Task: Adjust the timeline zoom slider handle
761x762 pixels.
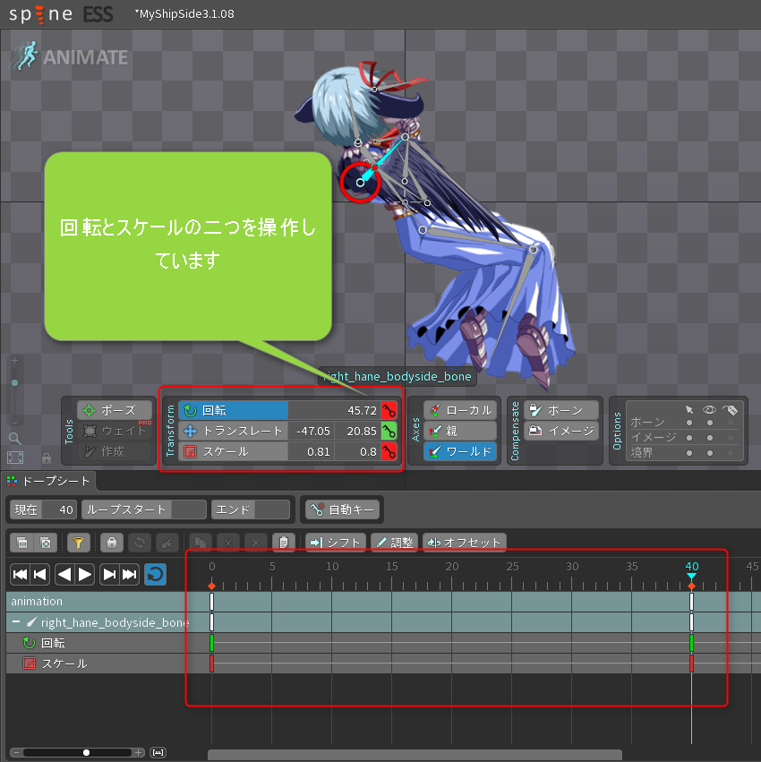Action: pyautogui.click(x=86, y=753)
